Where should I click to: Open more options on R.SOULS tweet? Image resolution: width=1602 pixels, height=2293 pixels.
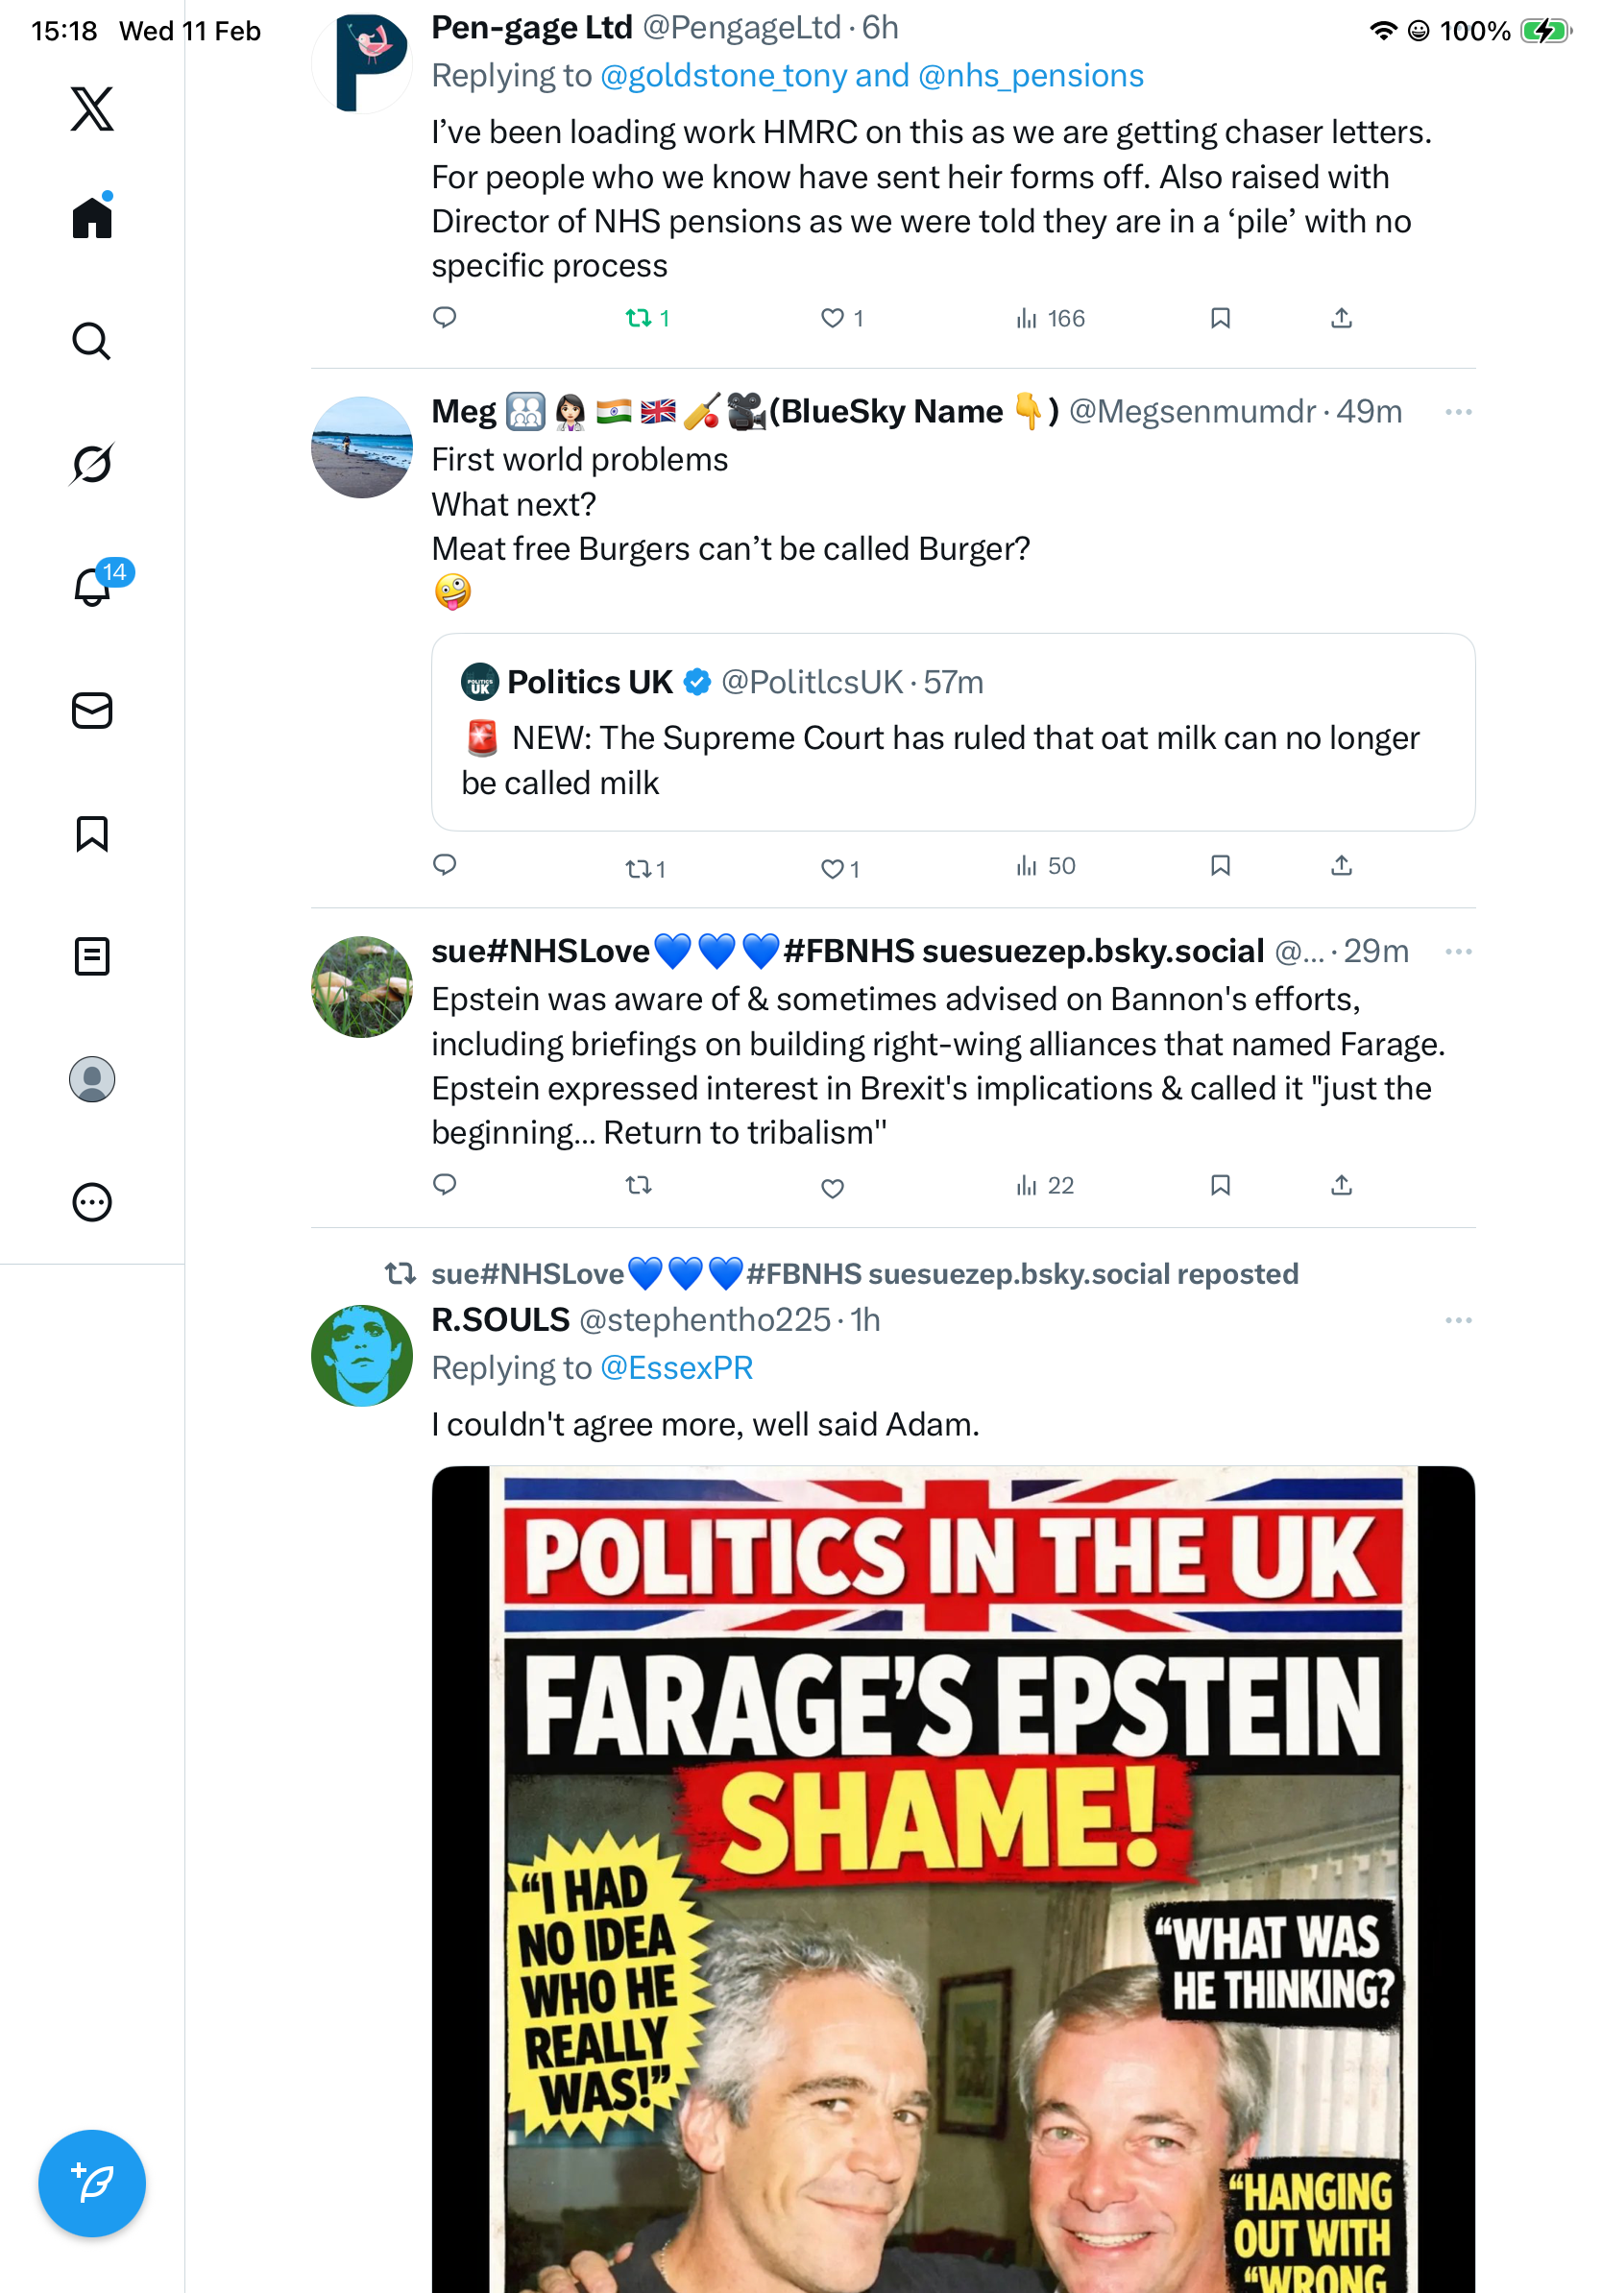coord(1458,1320)
